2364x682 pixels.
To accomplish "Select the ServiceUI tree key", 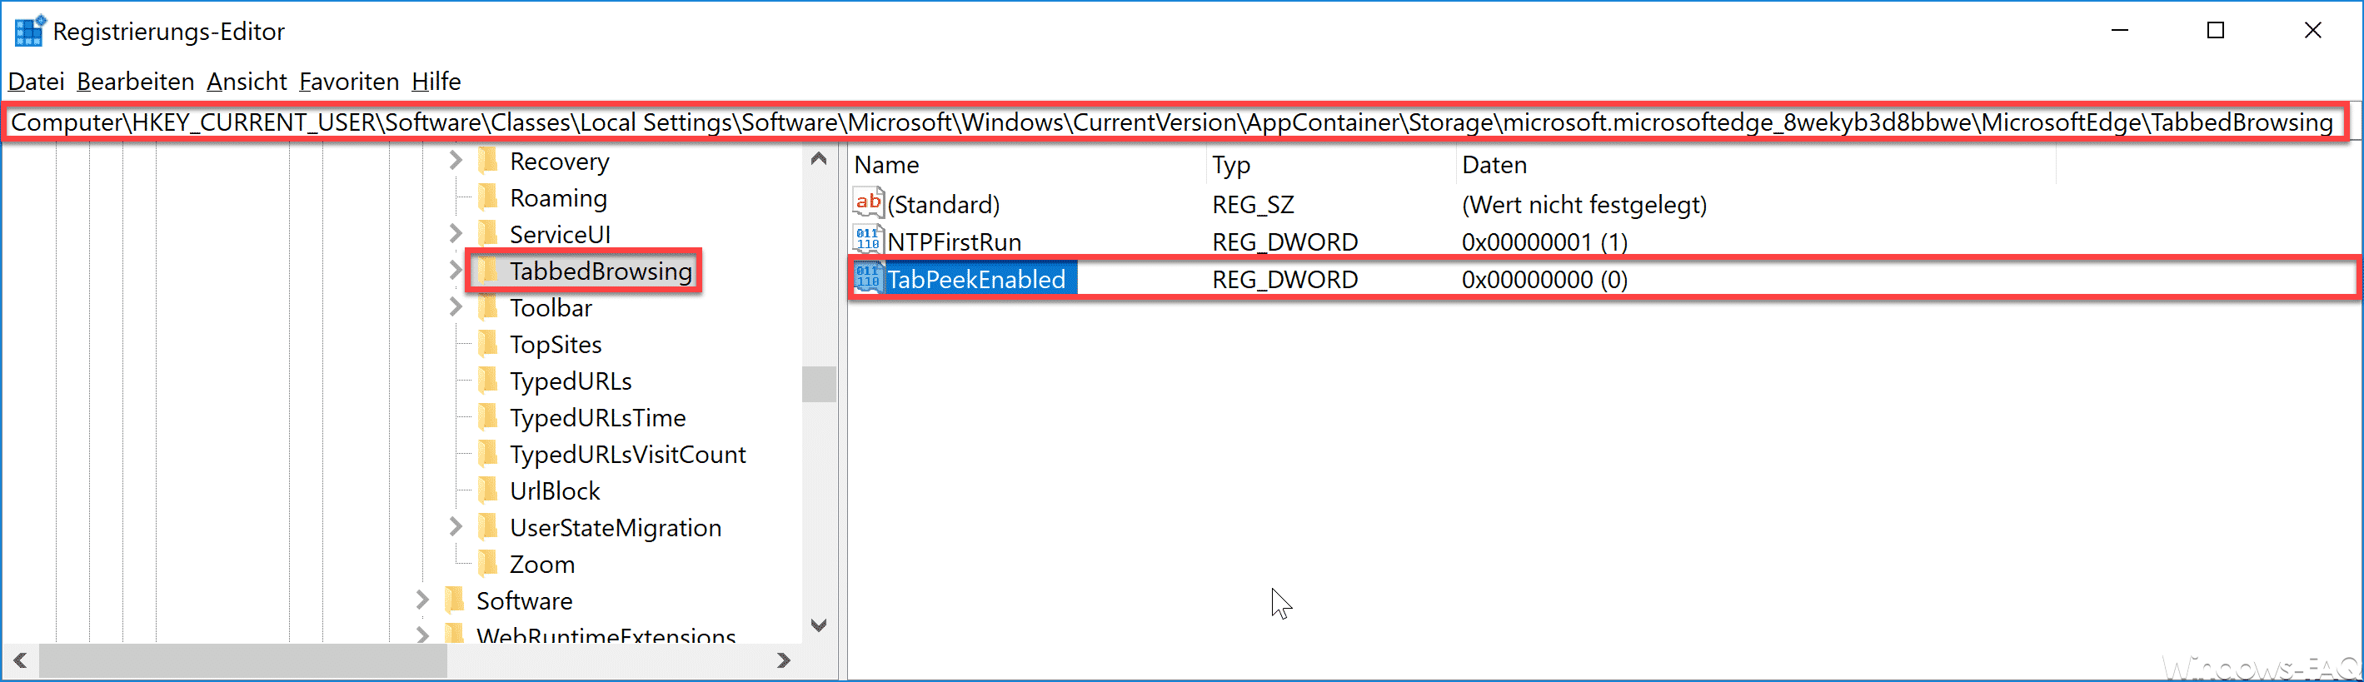I will pyautogui.click(x=560, y=235).
